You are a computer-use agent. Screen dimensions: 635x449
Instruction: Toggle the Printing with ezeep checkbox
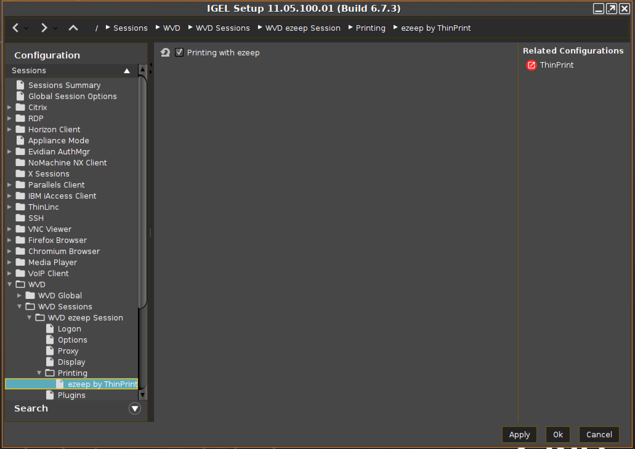point(180,53)
